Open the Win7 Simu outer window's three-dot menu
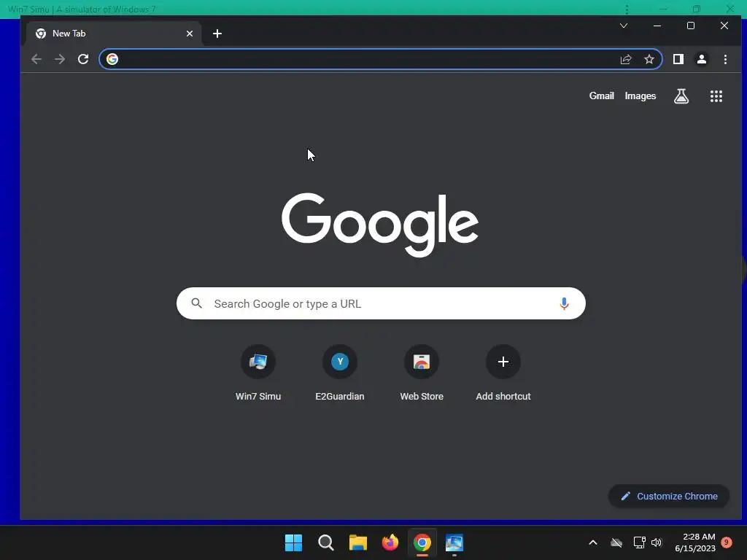 [x=627, y=9]
